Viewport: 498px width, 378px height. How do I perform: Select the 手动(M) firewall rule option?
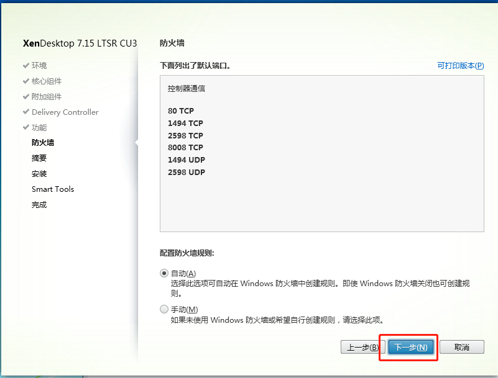(x=164, y=309)
